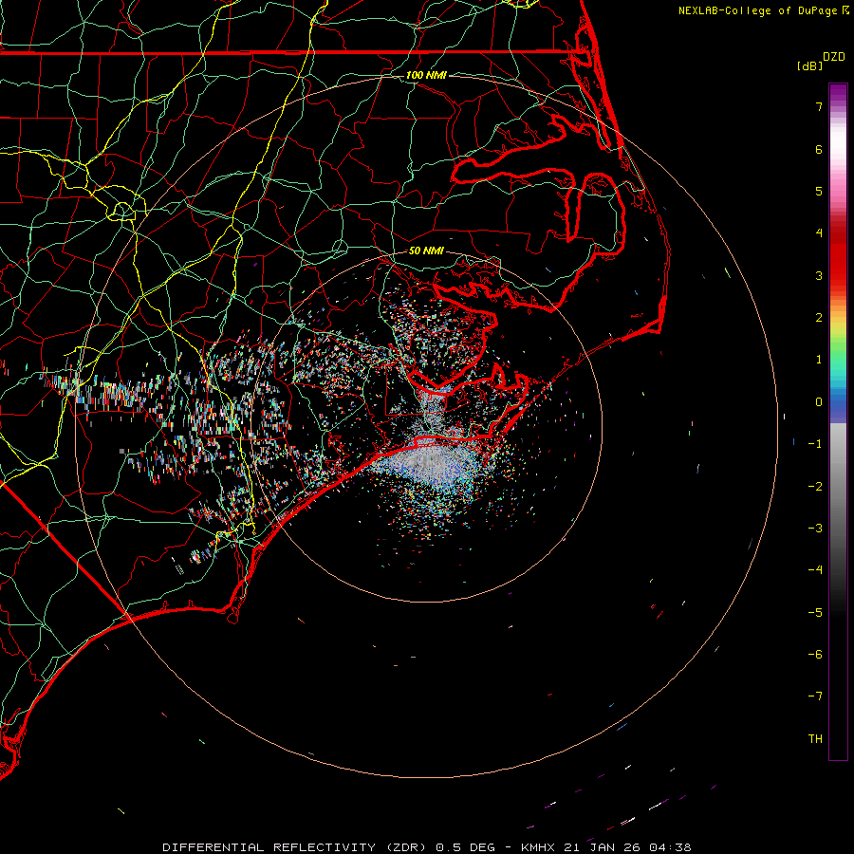Screen dimensions: 854x854
Task: Click the NEXLAB-College of DuPage label
Action: tap(757, 10)
